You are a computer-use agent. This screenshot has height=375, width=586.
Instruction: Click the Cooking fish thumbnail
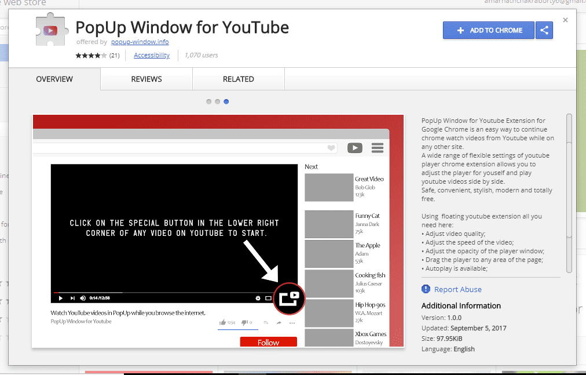(x=329, y=283)
